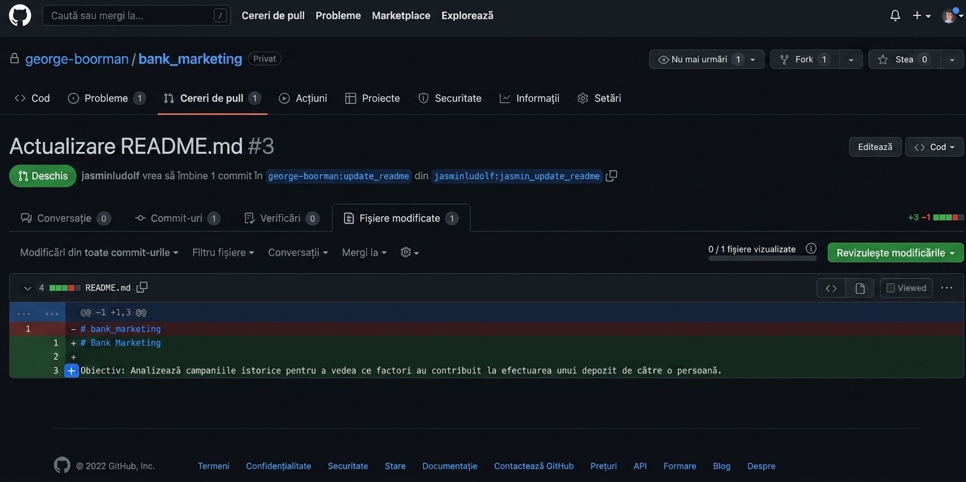Open notifications bell
Viewport: 966px width, 482px height.
(x=895, y=15)
